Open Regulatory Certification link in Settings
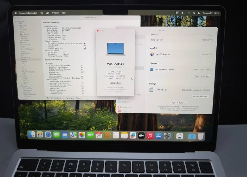The height and width of the screenshot is (177, 247). pyautogui.click(x=190, y=106)
